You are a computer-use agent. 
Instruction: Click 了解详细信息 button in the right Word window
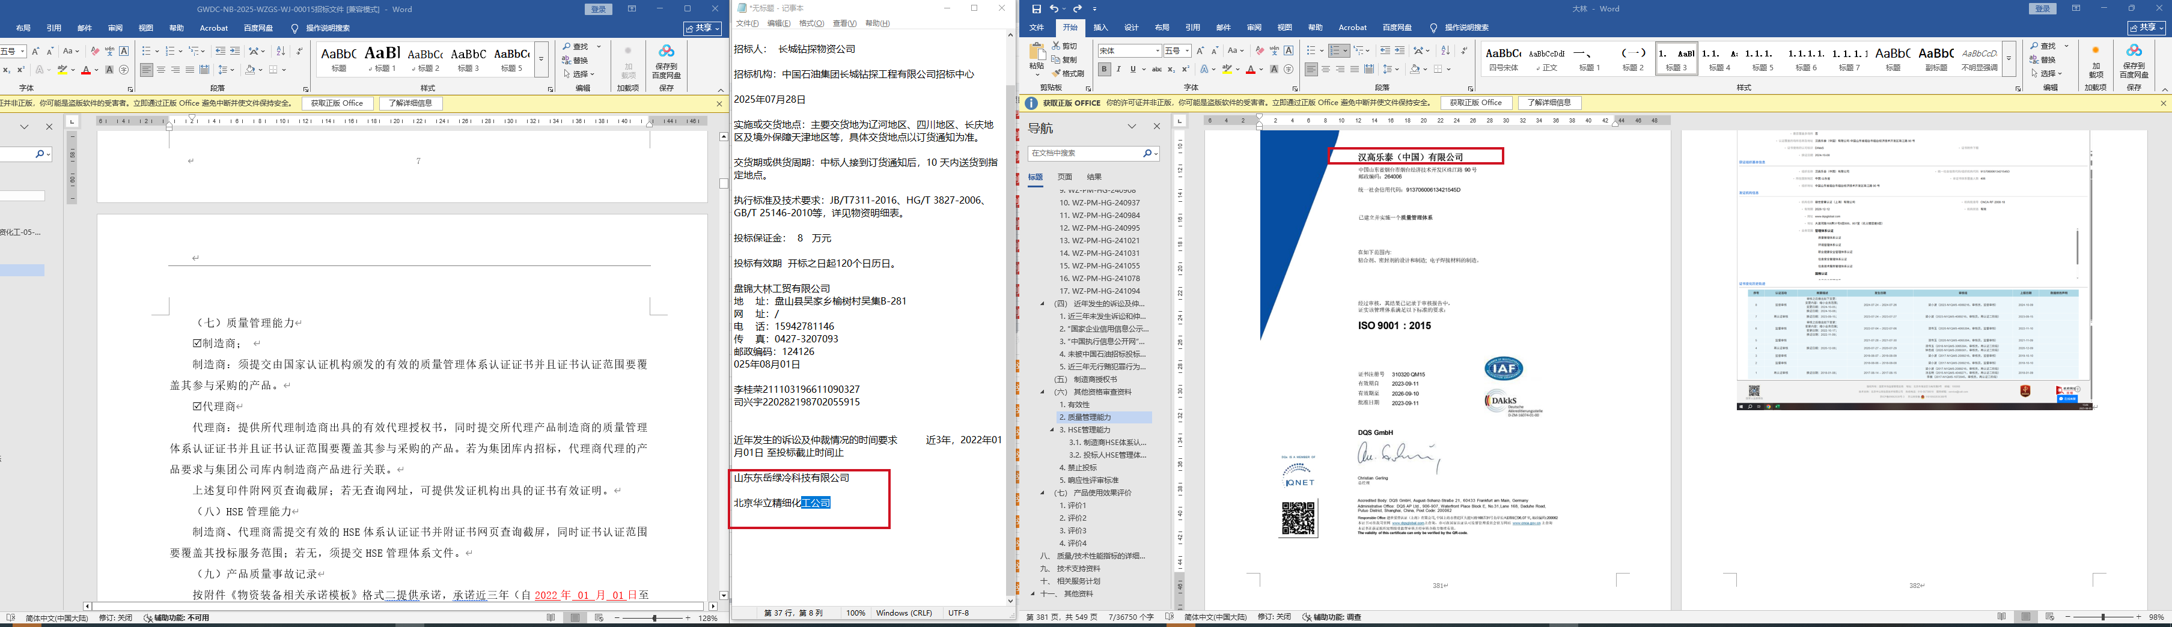[1550, 103]
